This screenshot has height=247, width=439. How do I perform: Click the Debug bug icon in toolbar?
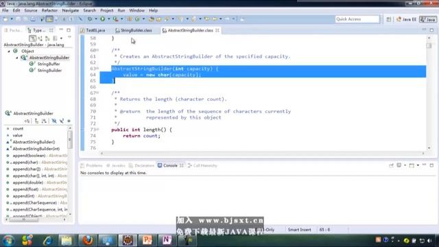pyautogui.click(x=90, y=19)
